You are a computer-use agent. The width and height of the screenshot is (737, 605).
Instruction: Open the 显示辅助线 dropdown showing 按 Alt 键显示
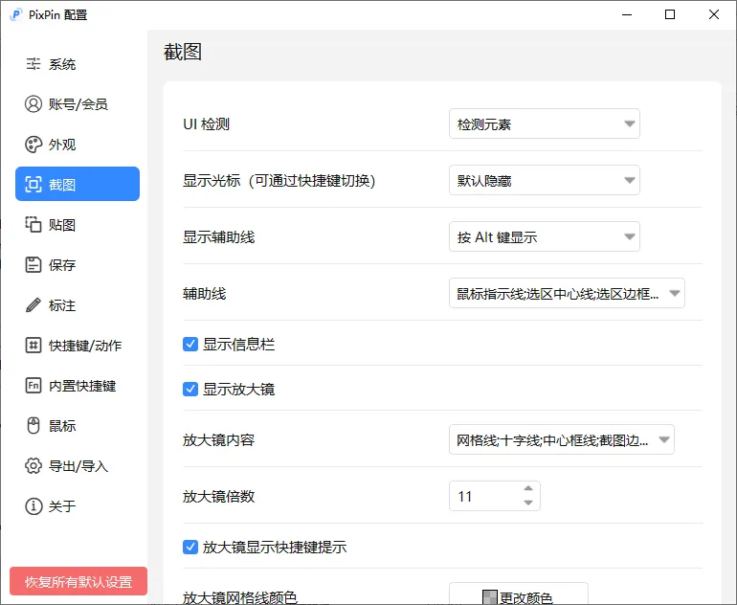(x=544, y=236)
